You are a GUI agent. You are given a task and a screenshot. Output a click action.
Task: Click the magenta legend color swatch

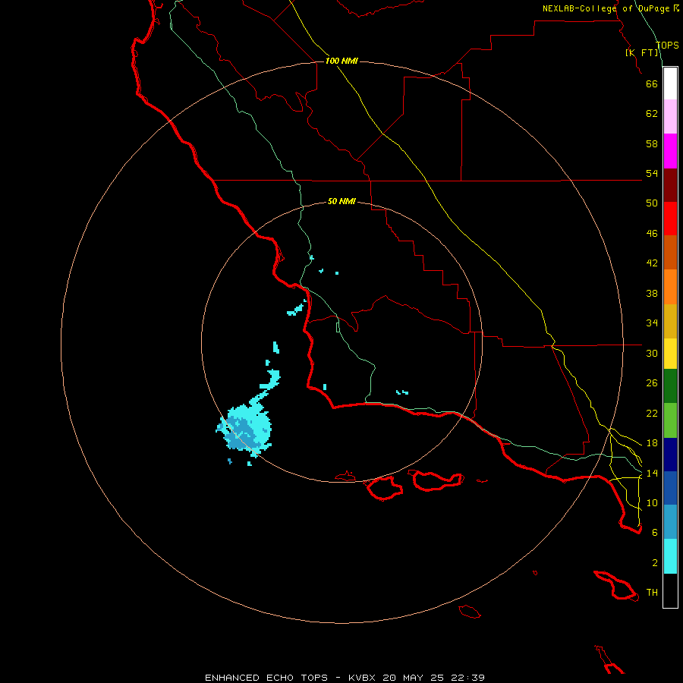tap(670, 151)
